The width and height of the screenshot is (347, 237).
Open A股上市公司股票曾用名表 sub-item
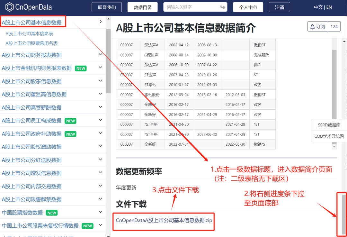point(31,43)
